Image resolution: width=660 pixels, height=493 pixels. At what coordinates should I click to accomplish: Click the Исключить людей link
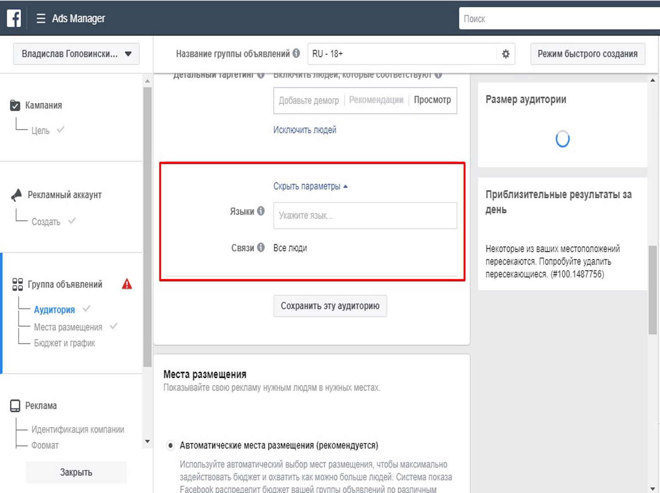[x=305, y=130]
